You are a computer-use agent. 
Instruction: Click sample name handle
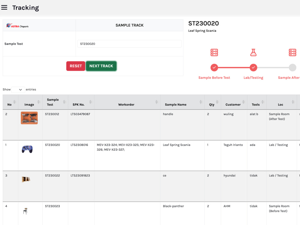click(168, 114)
